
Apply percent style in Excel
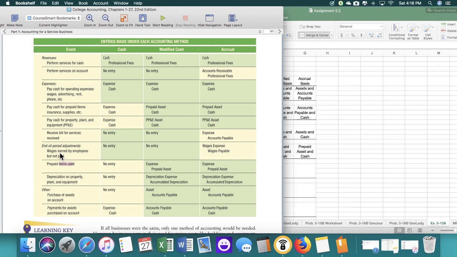tap(353, 35)
